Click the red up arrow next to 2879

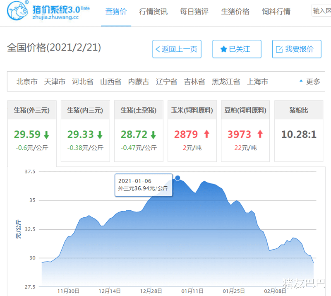pos(206,134)
